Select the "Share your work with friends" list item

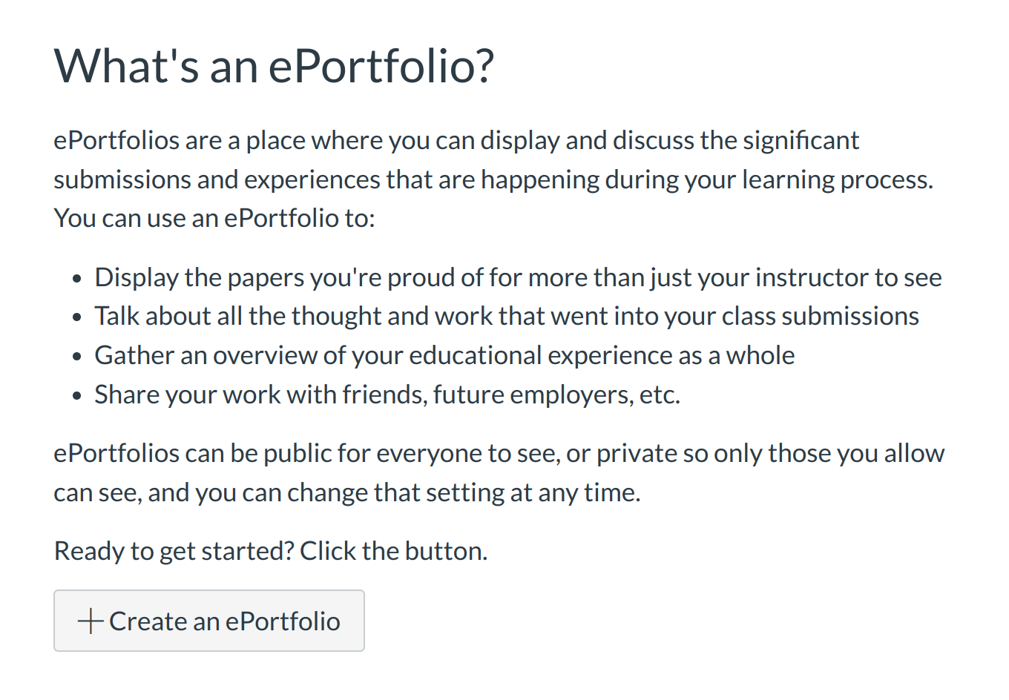pyautogui.click(x=387, y=394)
